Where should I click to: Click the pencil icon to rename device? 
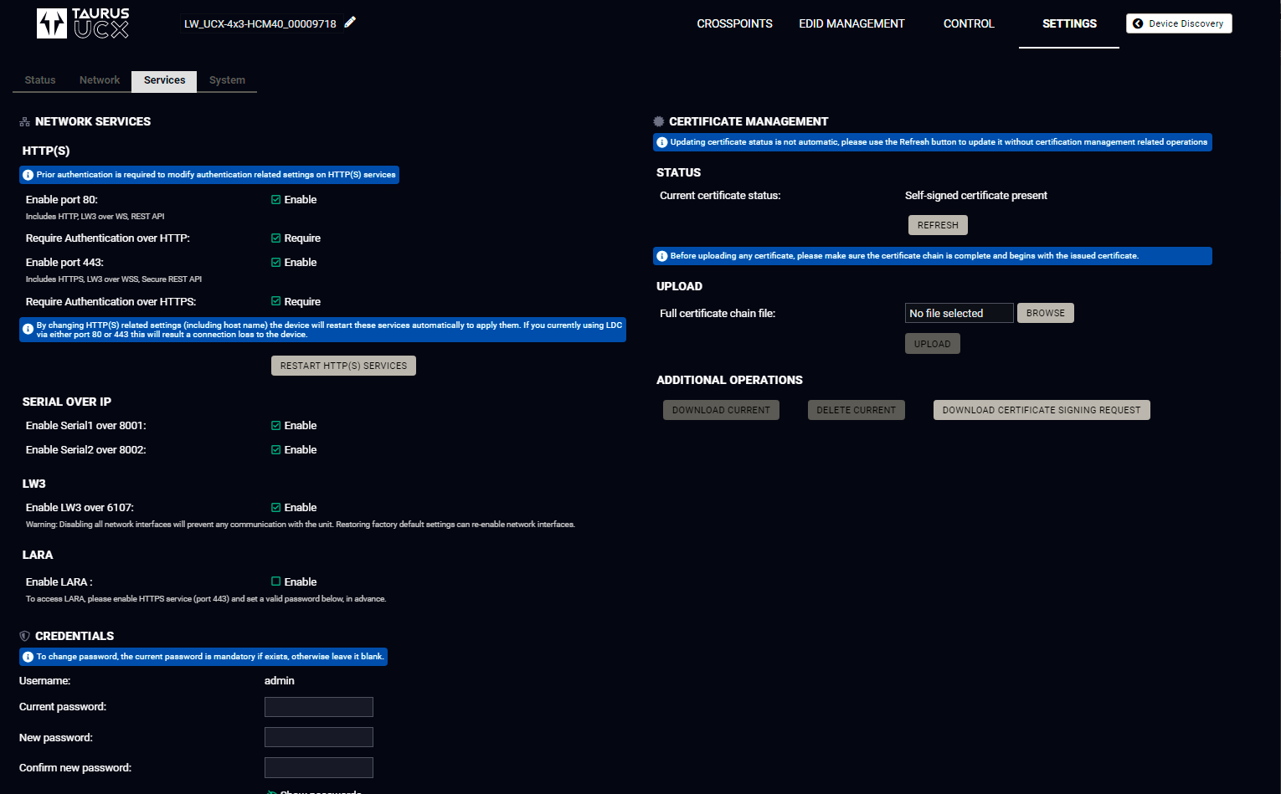(350, 23)
